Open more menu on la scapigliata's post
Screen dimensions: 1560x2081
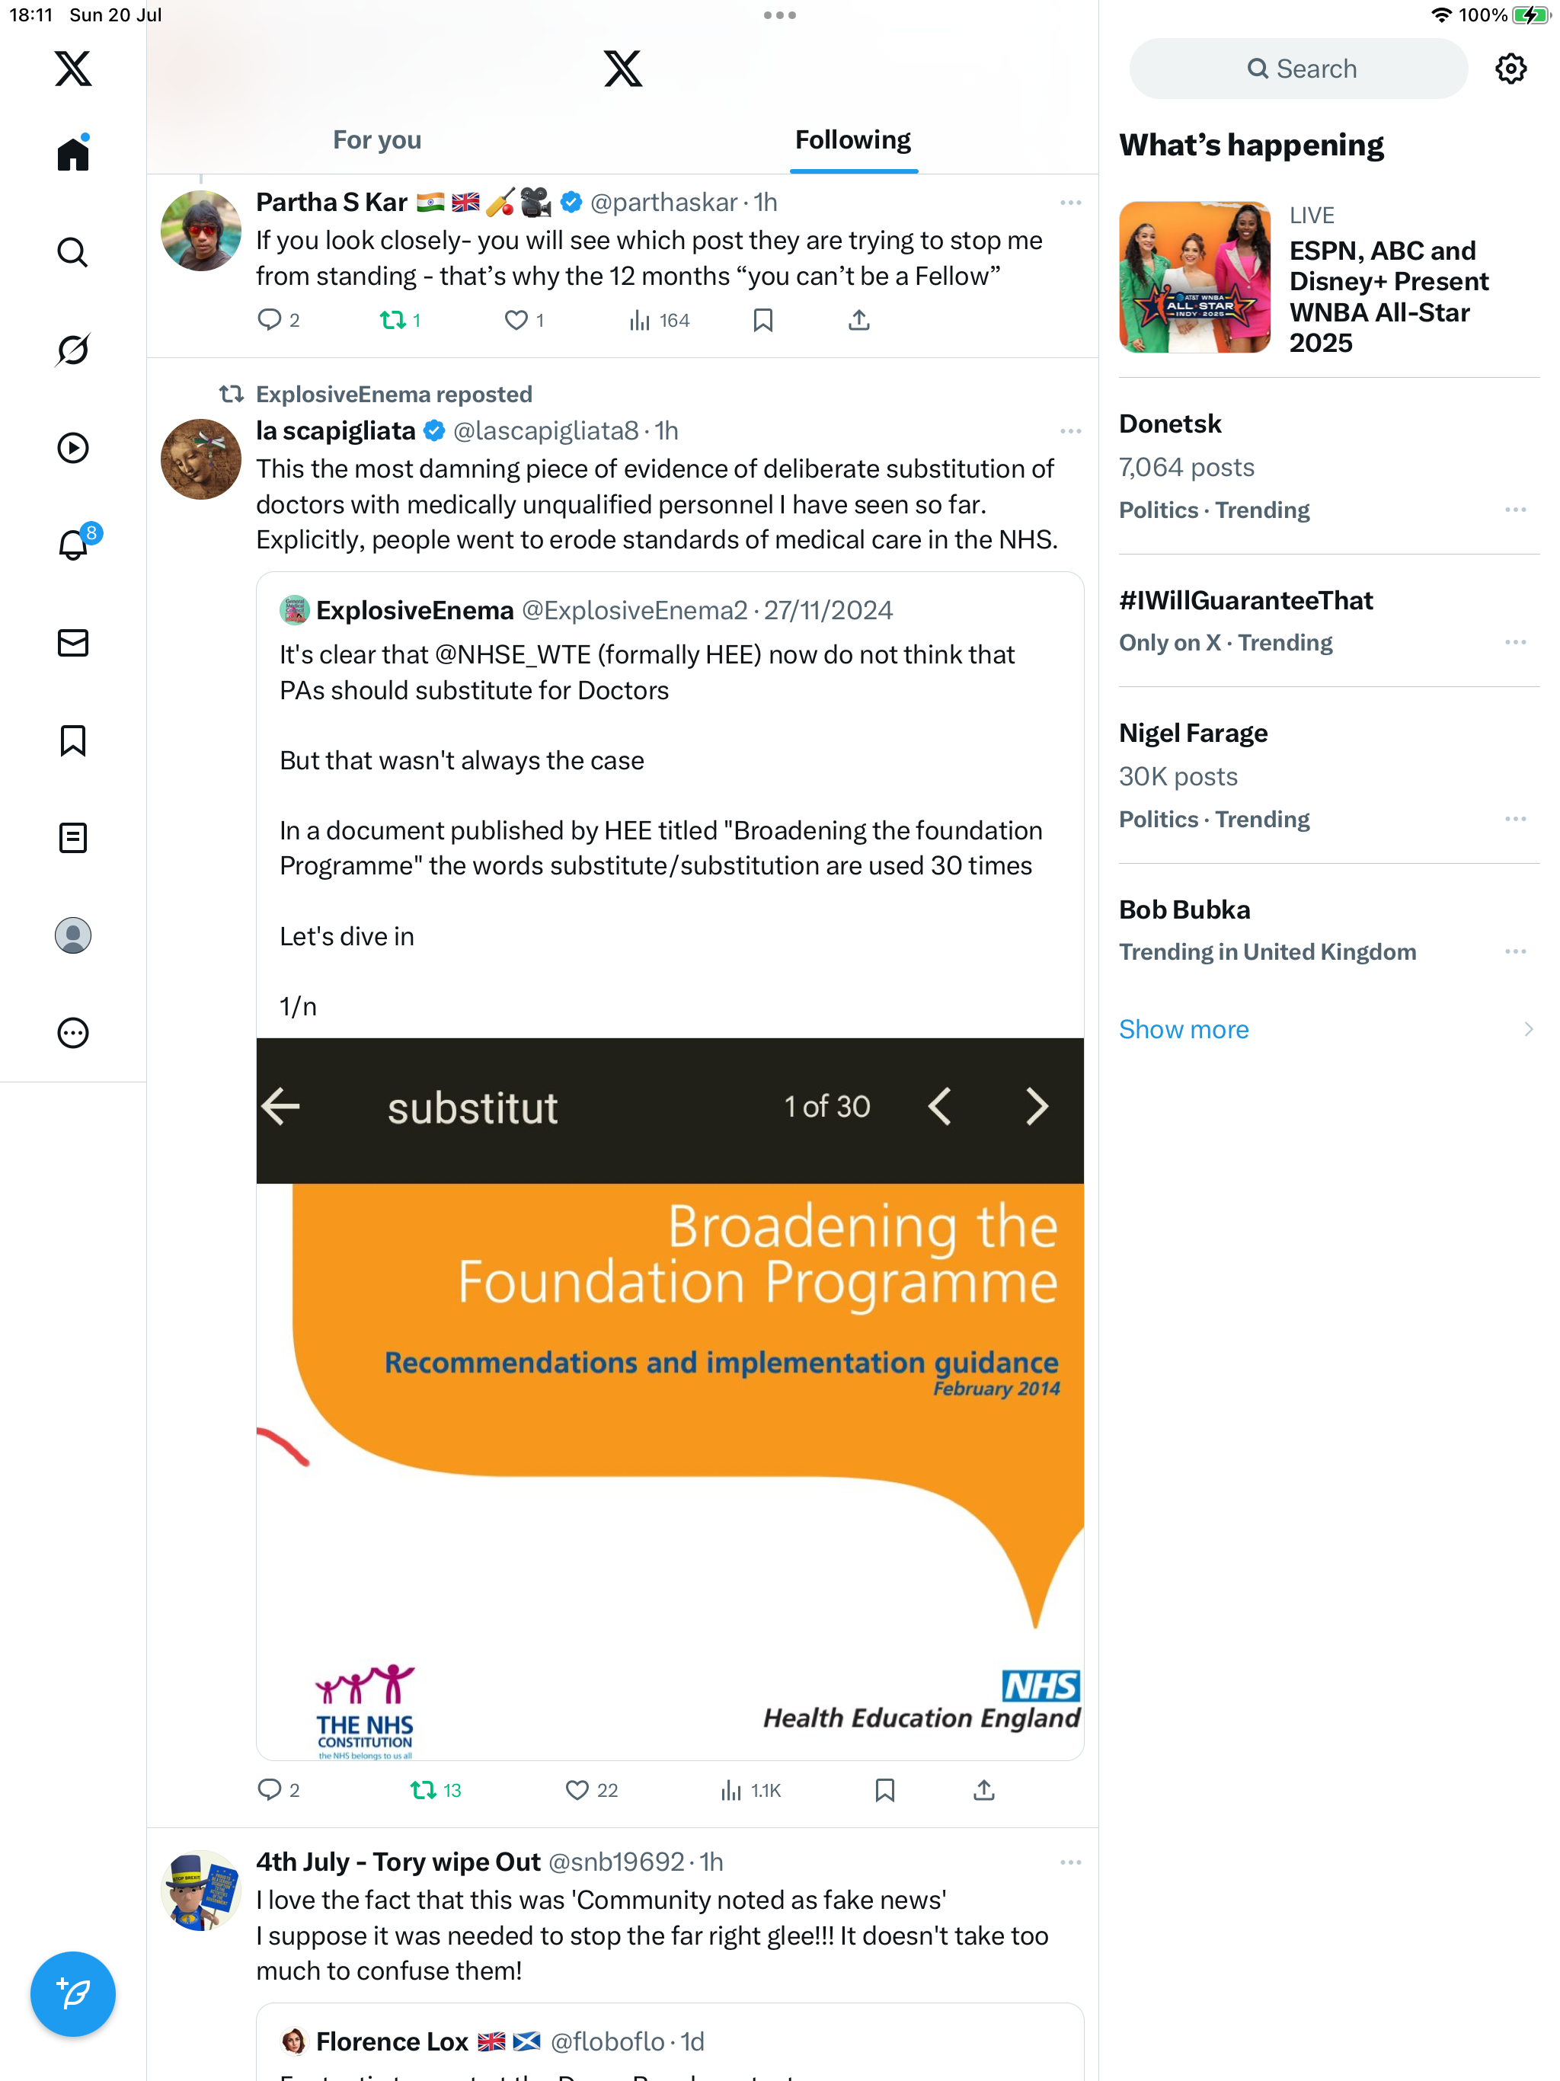click(x=1069, y=431)
